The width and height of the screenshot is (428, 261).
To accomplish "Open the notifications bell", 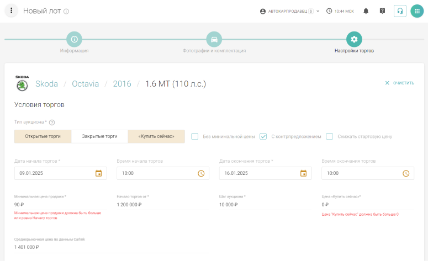I will tap(366, 11).
